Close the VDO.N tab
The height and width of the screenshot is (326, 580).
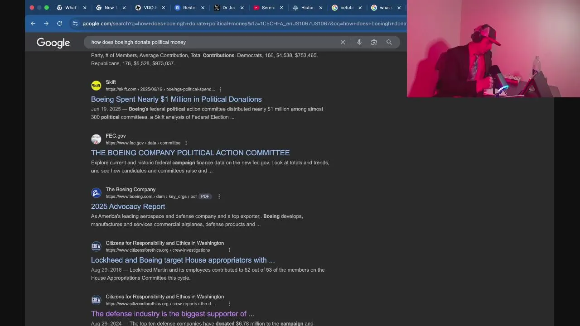[163, 8]
